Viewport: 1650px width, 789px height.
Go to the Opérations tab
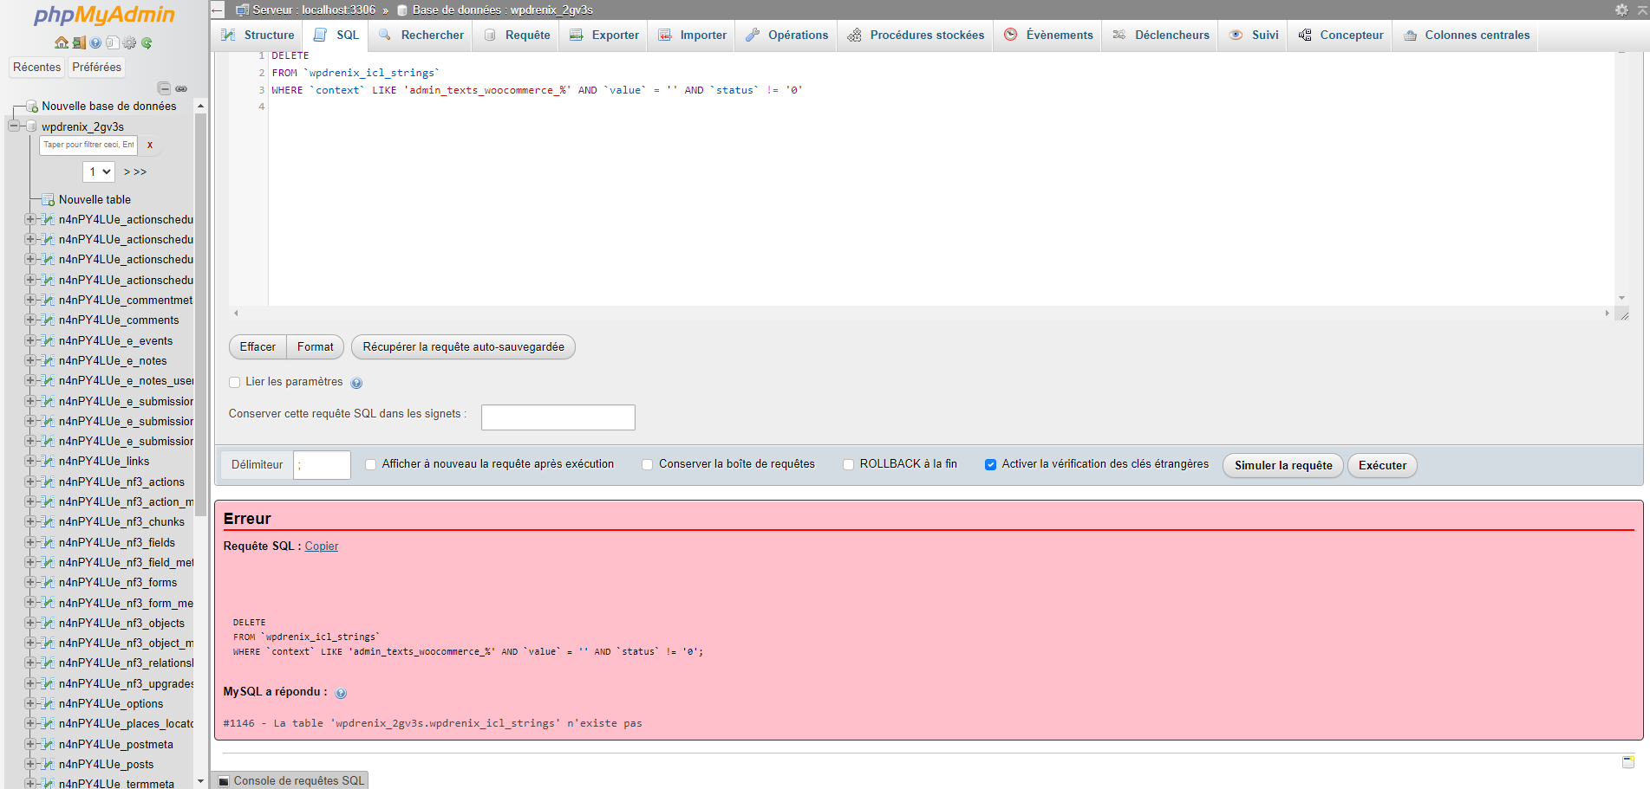pos(786,36)
